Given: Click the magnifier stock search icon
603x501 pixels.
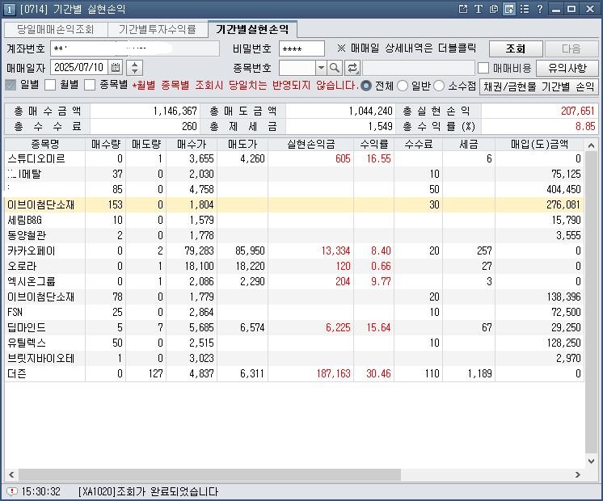Looking at the screenshot, I should coord(335,68).
